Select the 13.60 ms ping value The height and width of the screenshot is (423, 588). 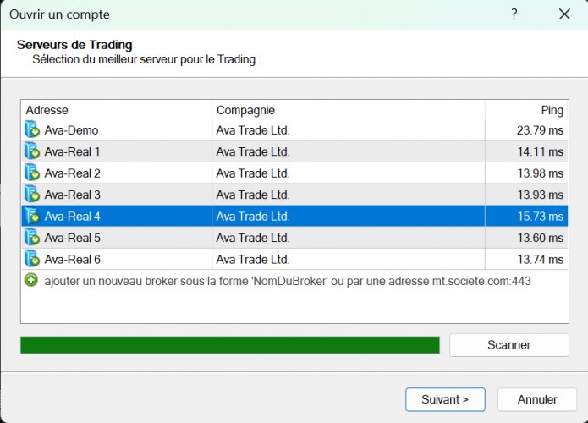(x=540, y=238)
